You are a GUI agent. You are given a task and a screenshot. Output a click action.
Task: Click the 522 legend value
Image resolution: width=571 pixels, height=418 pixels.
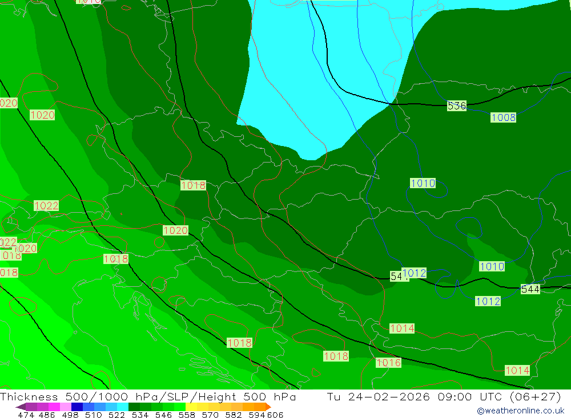pyautogui.click(x=117, y=415)
